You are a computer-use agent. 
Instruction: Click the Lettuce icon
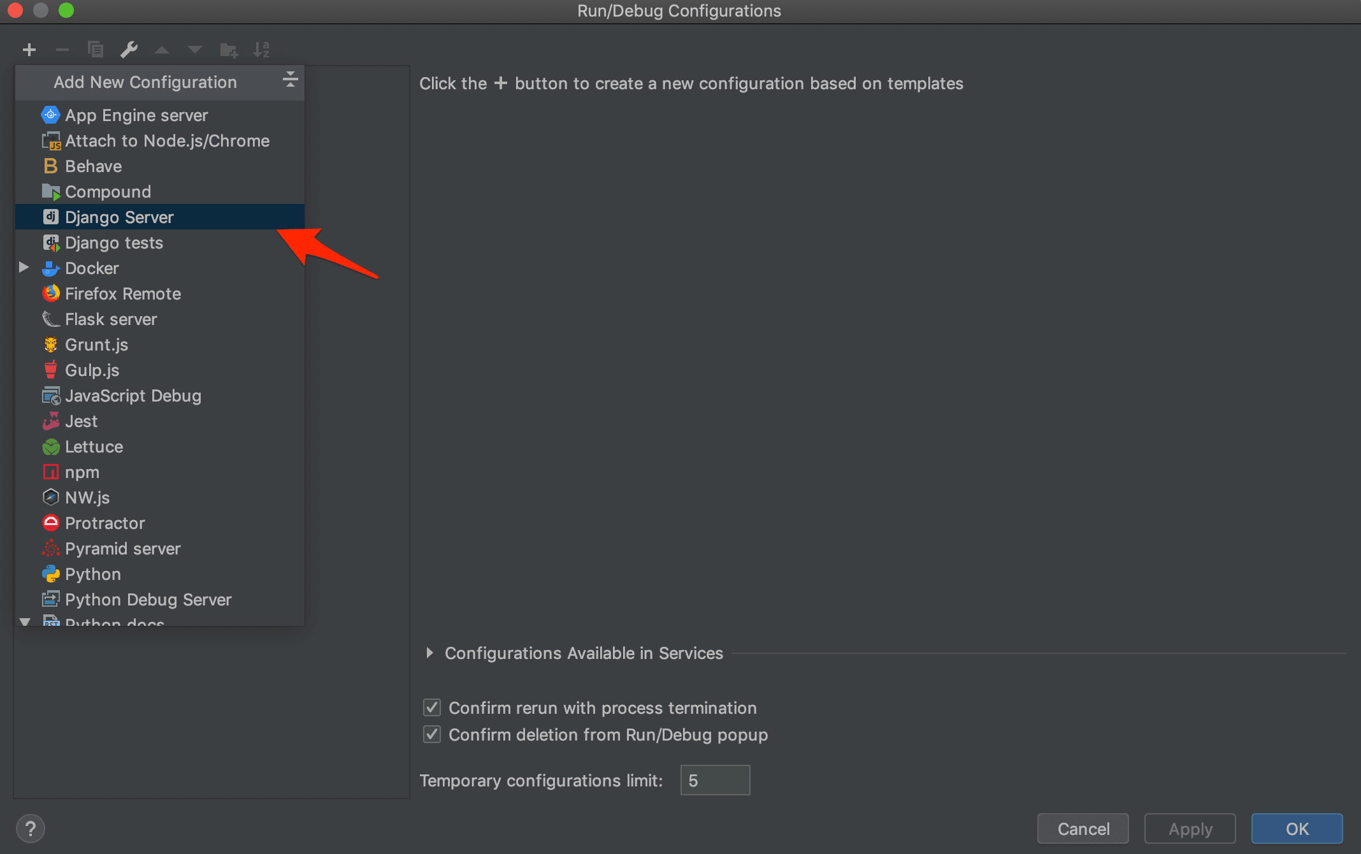click(x=50, y=447)
